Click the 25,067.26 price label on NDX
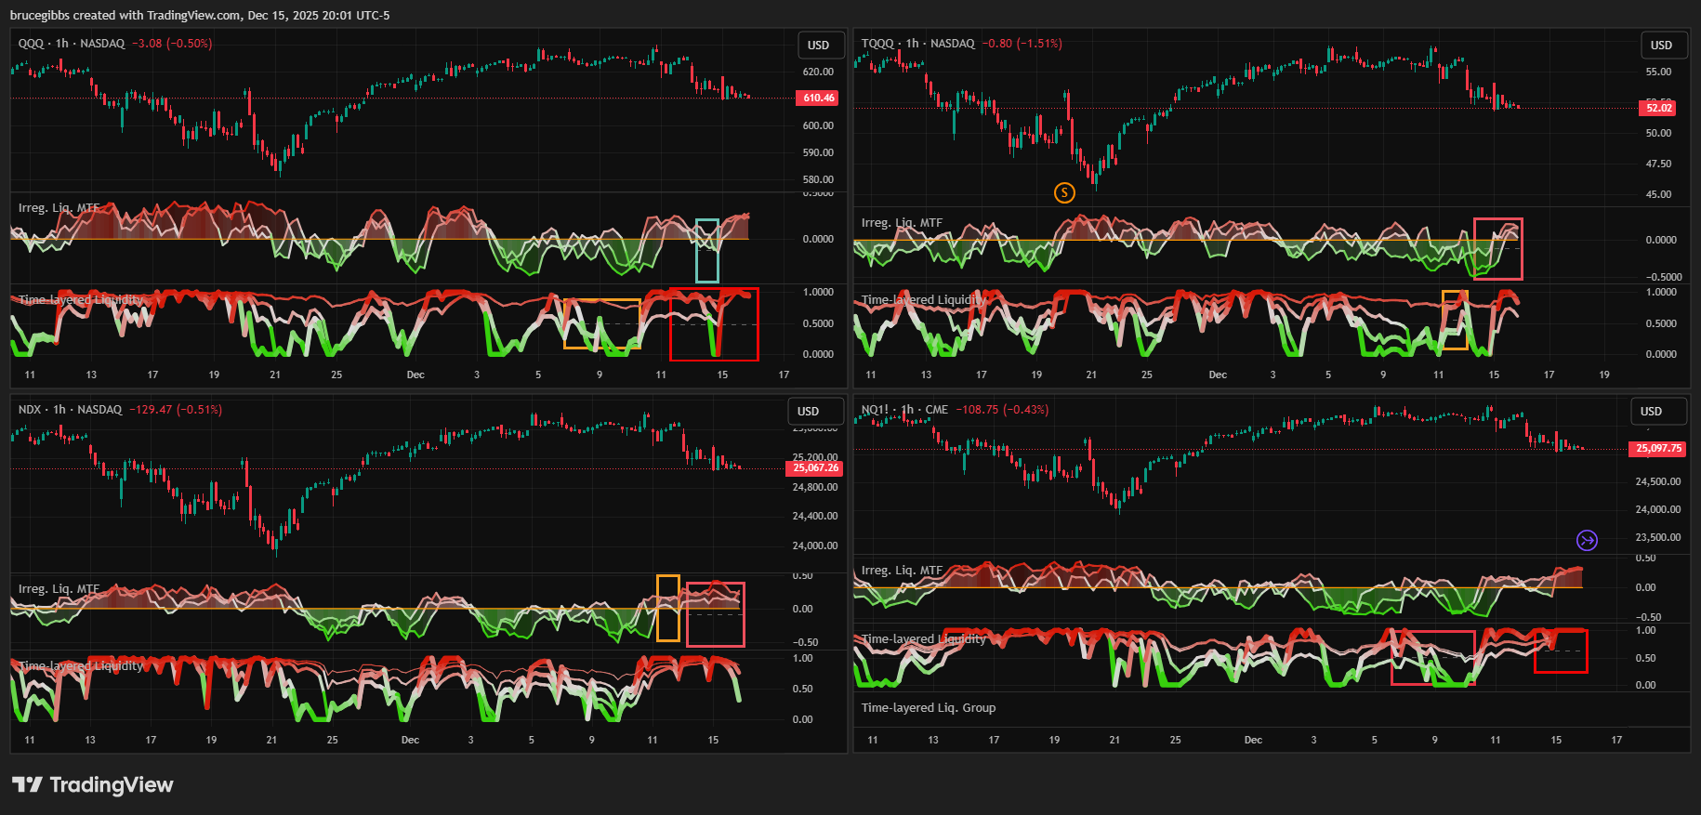The image size is (1701, 815). (815, 467)
